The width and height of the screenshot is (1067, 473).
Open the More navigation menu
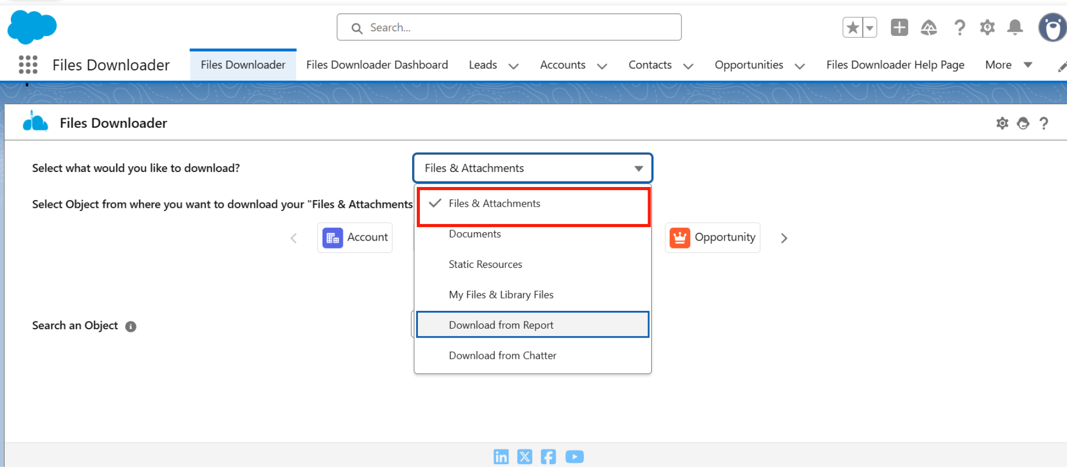[1009, 65]
